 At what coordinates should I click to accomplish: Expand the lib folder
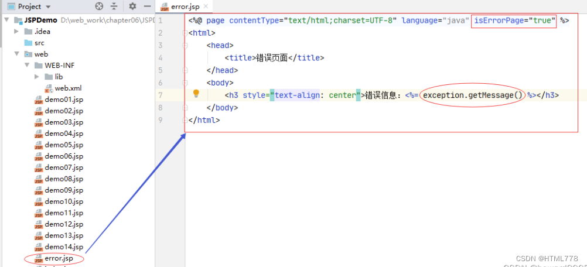click(37, 77)
